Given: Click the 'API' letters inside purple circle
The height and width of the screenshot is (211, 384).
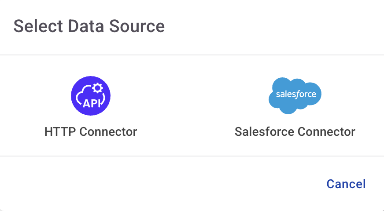Looking at the screenshot, I should (x=91, y=103).
